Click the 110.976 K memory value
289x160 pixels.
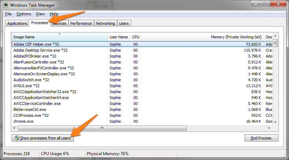[x=253, y=50]
